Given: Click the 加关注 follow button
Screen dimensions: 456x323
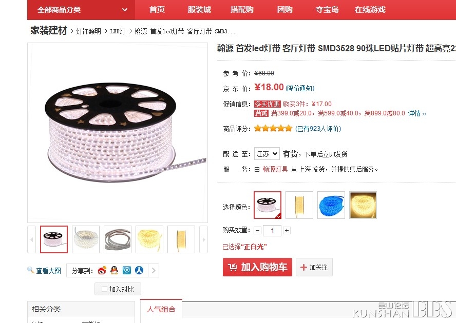Looking at the screenshot, I should point(314,267).
